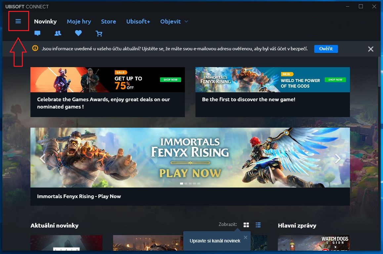The image size is (383, 254).
Task: Open the Watch Dogs Legion headline thumbnail
Action: tap(314, 243)
